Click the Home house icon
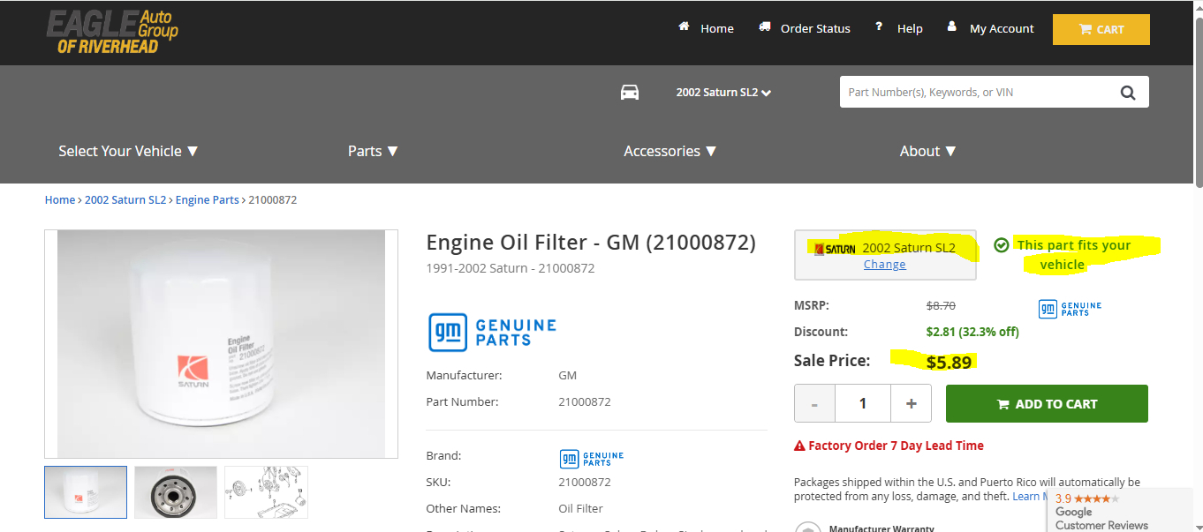The height and width of the screenshot is (532, 1203). pyautogui.click(x=684, y=27)
